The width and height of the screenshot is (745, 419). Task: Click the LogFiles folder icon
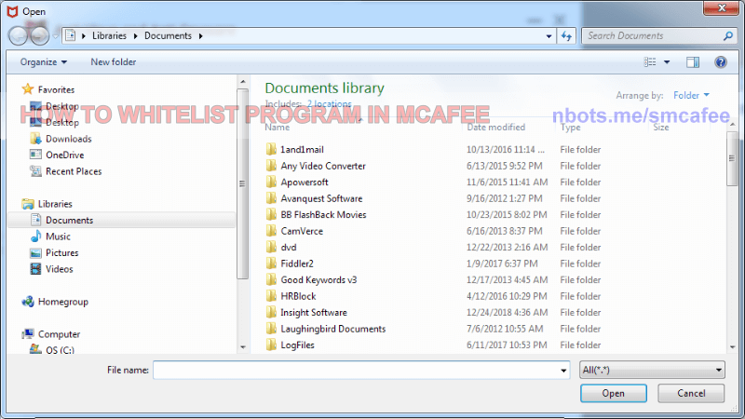pos(271,345)
